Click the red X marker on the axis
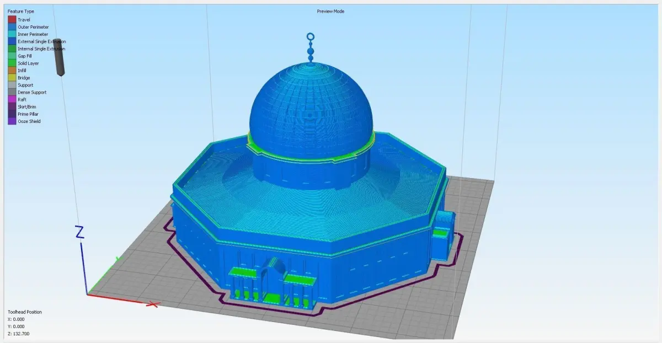Screen dimensions: 662x343 click(154, 304)
